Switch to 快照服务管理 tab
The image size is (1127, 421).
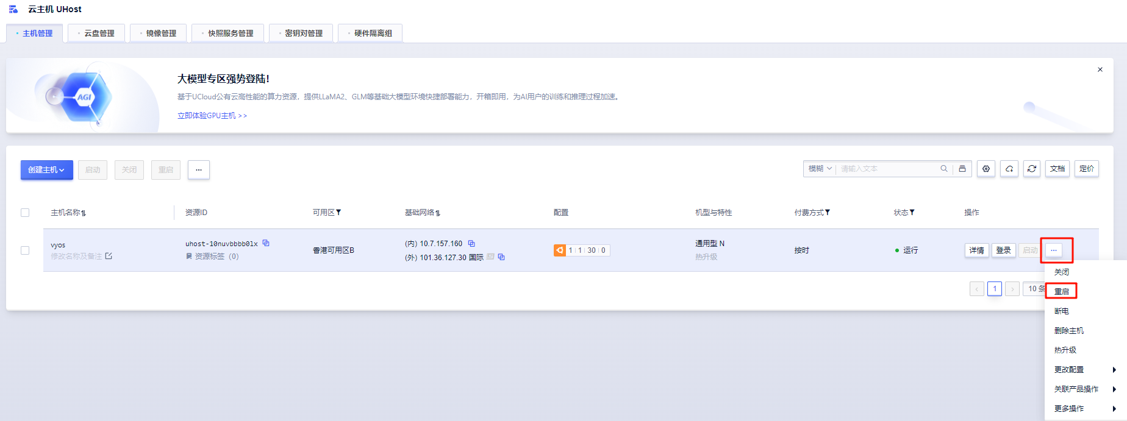tap(227, 34)
